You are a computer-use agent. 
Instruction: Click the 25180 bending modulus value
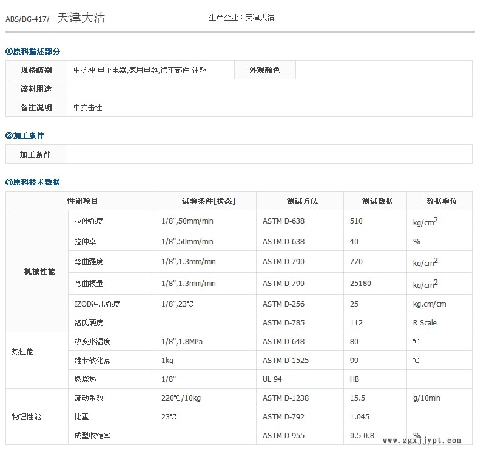pyautogui.click(x=360, y=283)
